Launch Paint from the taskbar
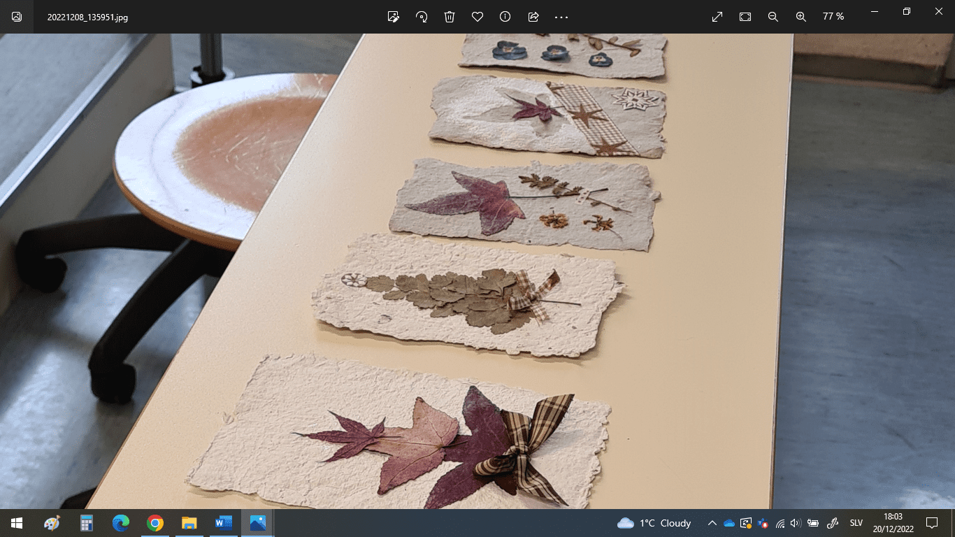This screenshot has height=537, width=955. pyautogui.click(x=52, y=523)
